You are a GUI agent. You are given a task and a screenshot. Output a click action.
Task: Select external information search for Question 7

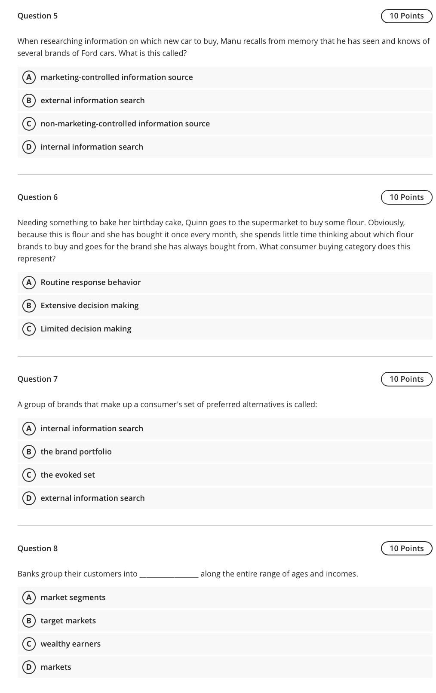(92, 498)
